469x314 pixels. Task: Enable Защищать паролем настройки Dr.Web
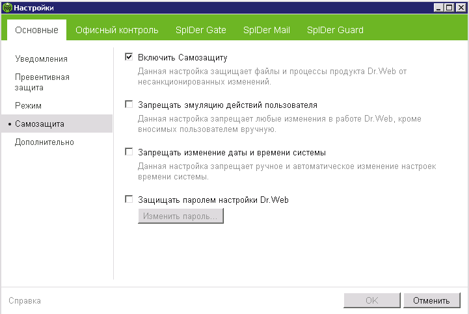129,200
